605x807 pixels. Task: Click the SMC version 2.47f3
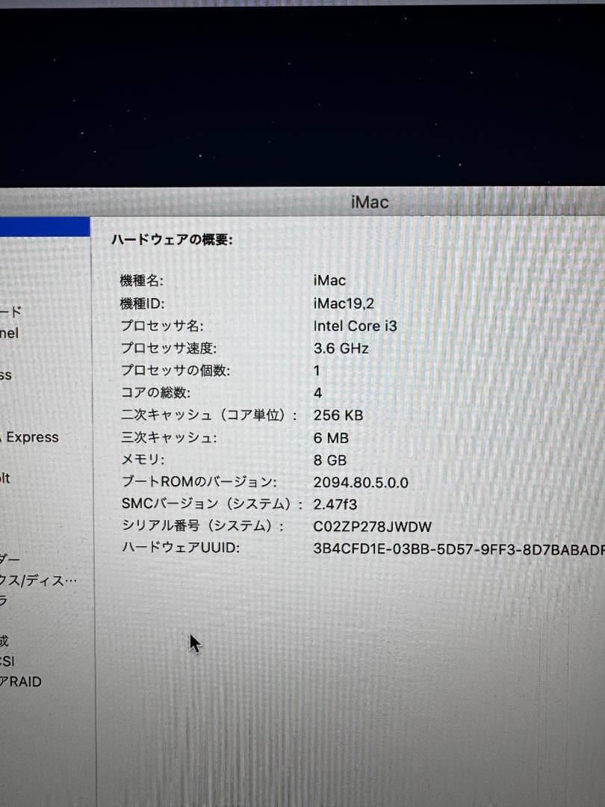point(335,504)
